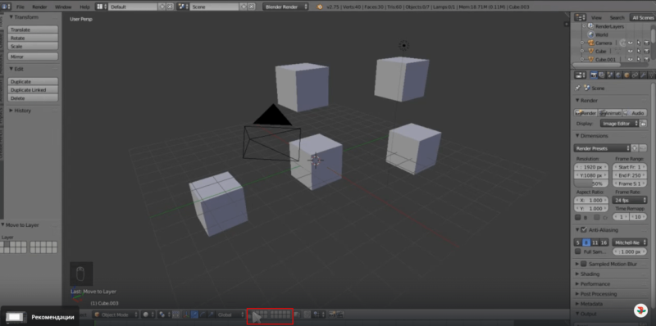Disable the Anti-Aliasing checkbox

point(584,230)
